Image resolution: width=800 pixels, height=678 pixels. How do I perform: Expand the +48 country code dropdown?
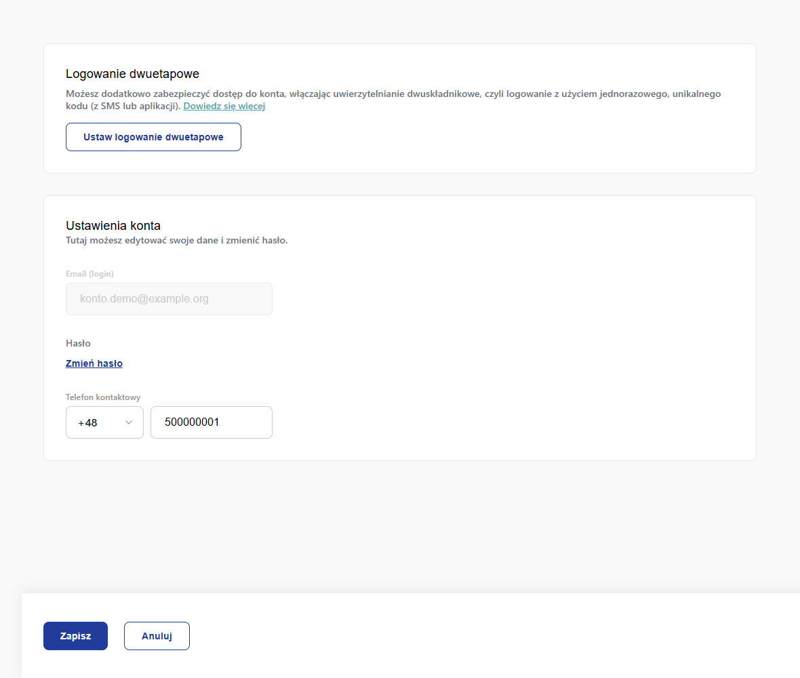click(104, 422)
